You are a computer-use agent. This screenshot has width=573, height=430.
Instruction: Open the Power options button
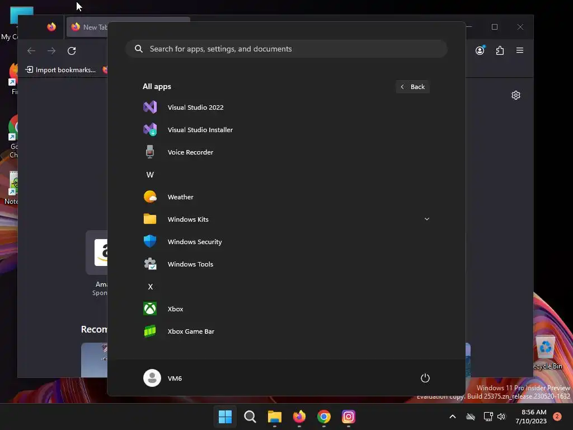(x=425, y=378)
